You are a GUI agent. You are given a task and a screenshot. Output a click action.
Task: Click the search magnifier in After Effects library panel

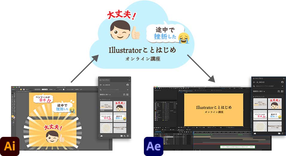click(254, 86)
